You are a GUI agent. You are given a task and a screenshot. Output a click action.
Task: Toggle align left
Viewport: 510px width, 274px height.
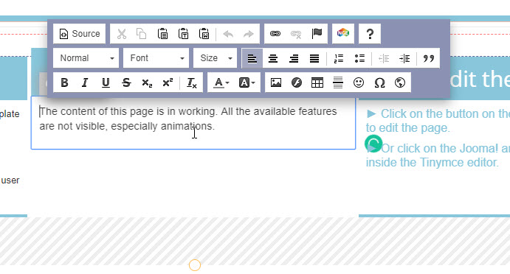252,58
